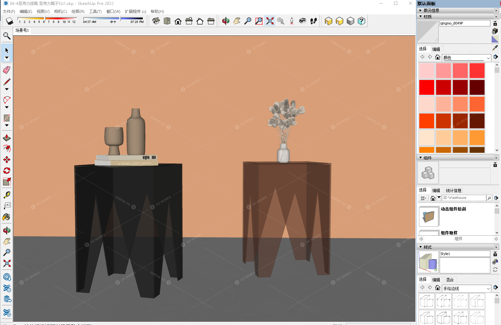Select the Push/Pull tool
The image size is (501, 325).
pyautogui.click(x=7, y=138)
